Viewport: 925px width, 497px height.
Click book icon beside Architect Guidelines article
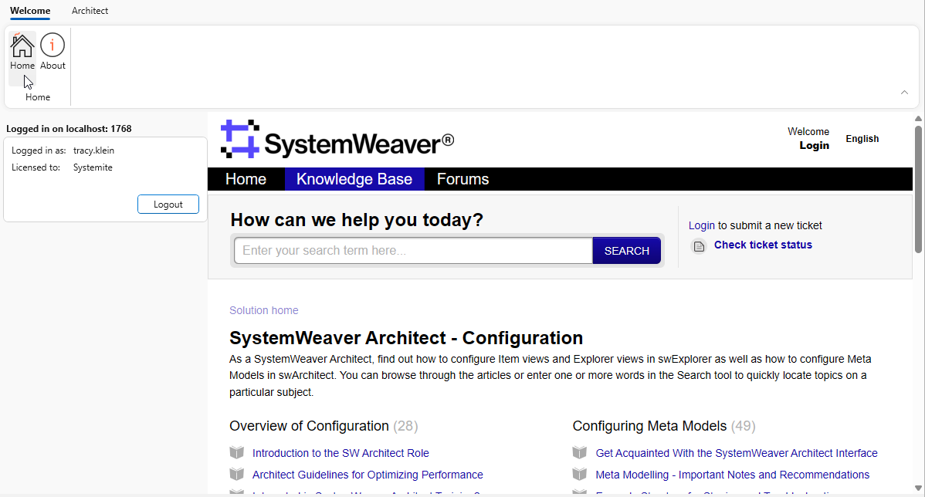pyautogui.click(x=236, y=474)
